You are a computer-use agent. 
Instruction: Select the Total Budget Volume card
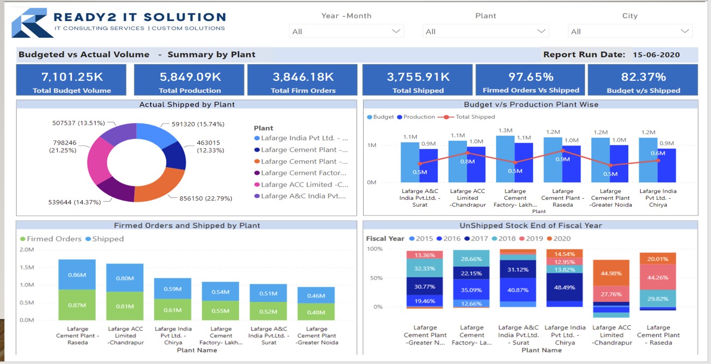(71, 80)
